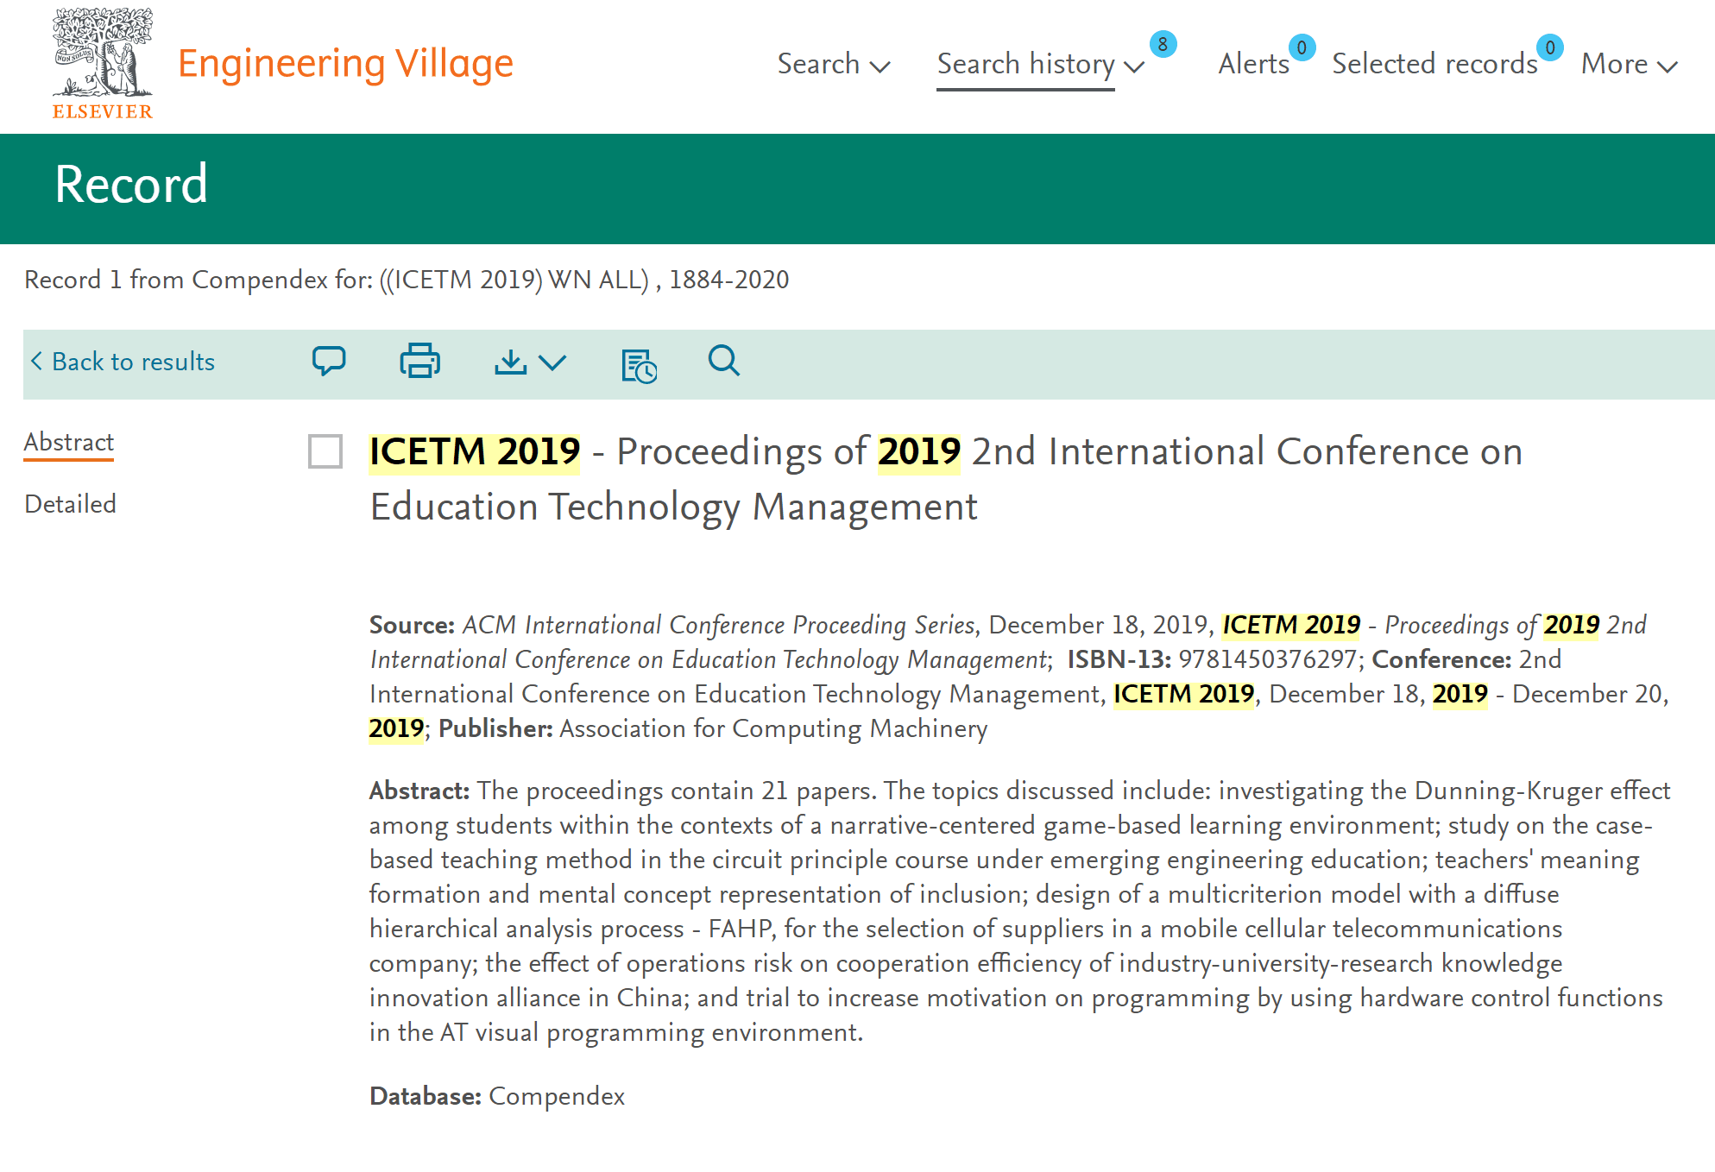This screenshot has width=1715, height=1172.
Task: Click the ICETM 2019 proceedings title
Action: point(946,479)
